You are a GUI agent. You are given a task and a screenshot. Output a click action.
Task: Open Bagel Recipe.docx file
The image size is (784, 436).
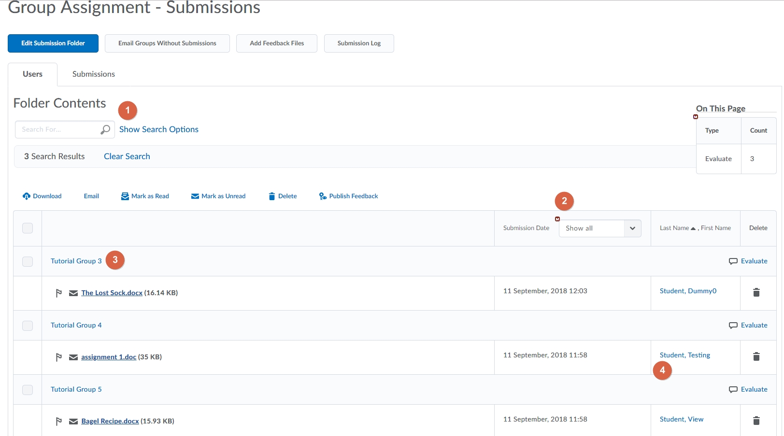click(x=110, y=421)
